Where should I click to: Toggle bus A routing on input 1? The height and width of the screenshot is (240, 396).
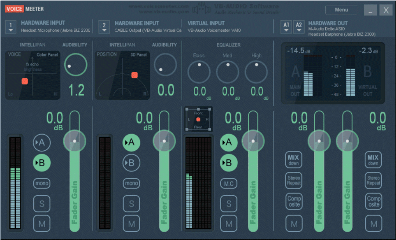coord(41,142)
